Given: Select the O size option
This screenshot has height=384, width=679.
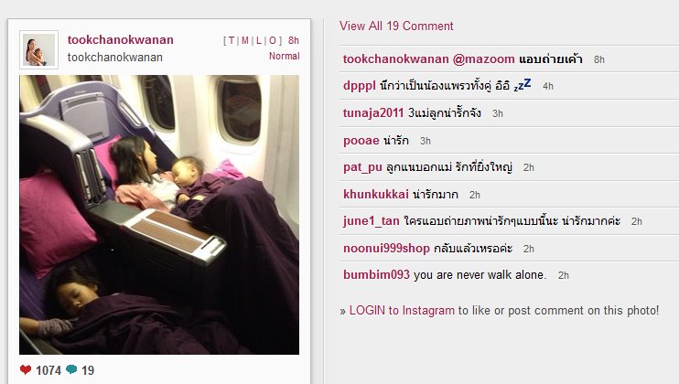Looking at the screenshot, I should coord(273,40).
